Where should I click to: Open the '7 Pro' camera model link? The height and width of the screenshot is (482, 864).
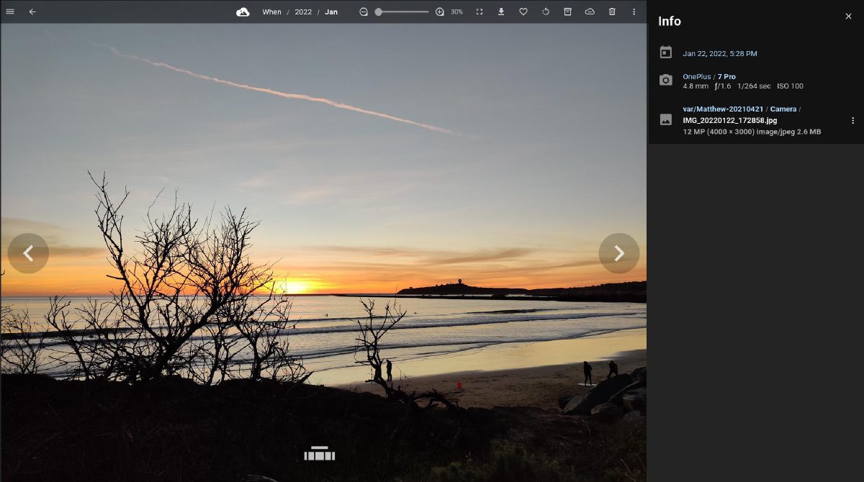(x=726, y=76)
